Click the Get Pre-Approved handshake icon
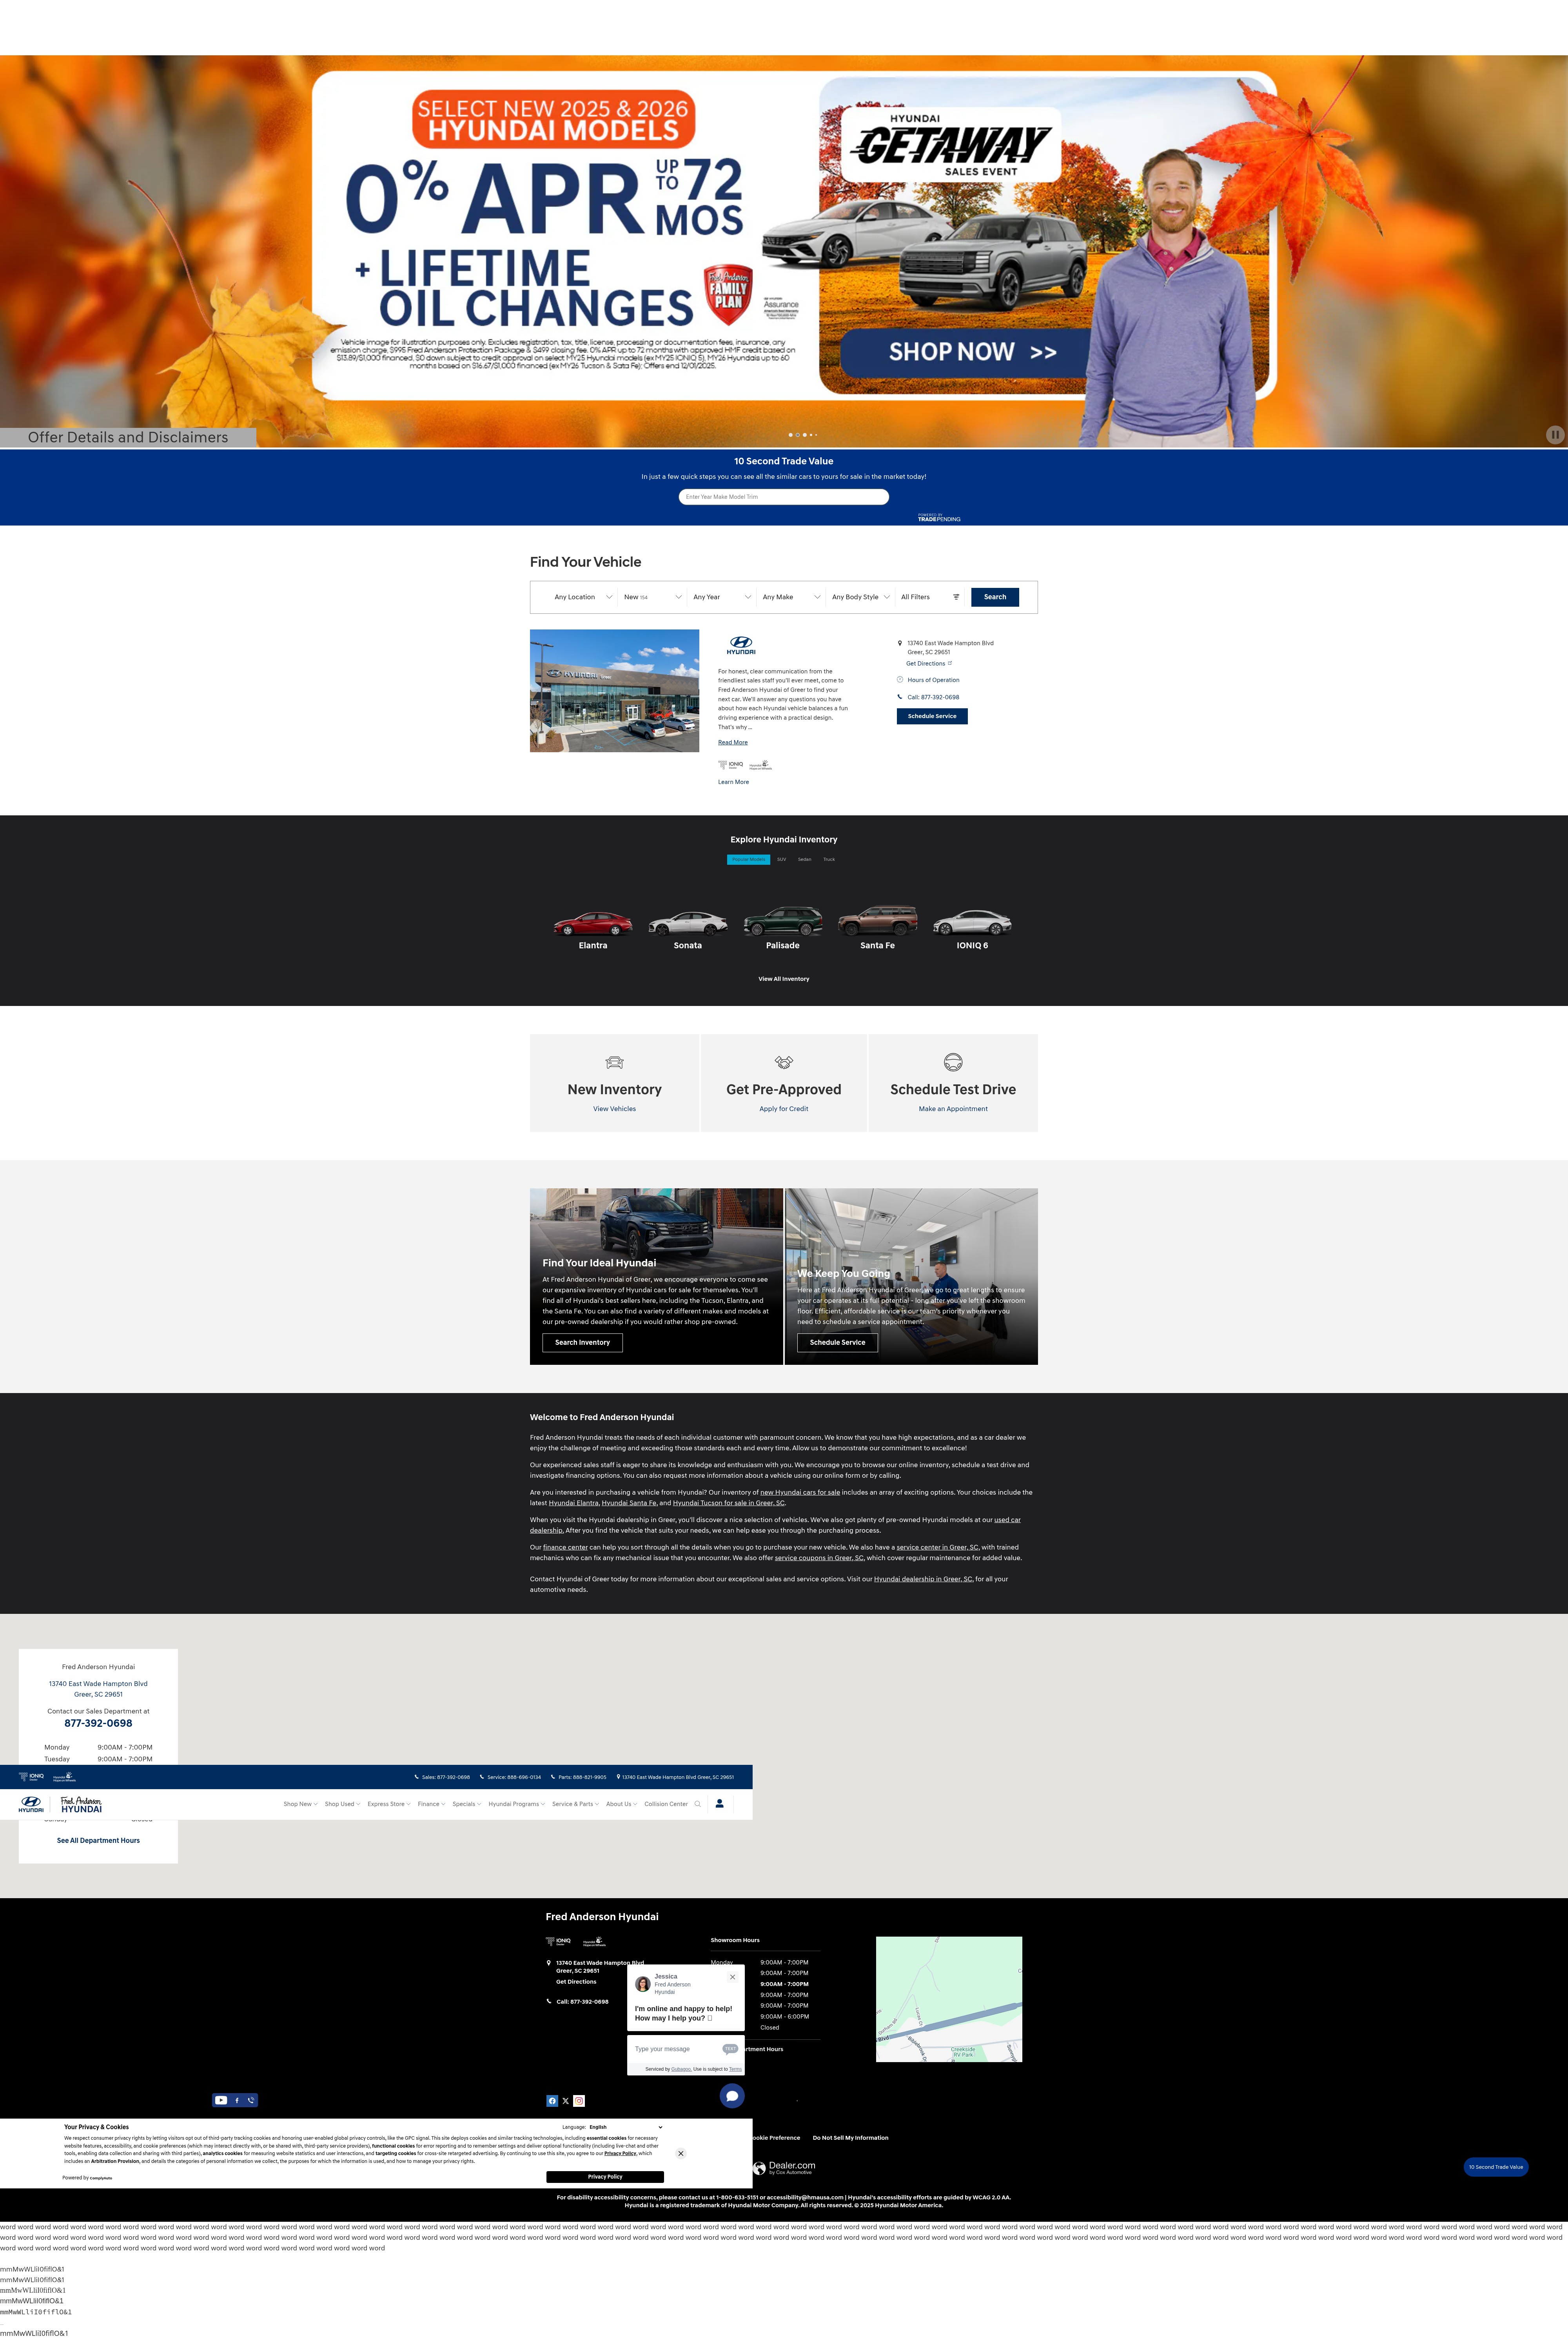Viewport: 1568px width, 2339px height. pyautogui.click(x=784, y=1062)
